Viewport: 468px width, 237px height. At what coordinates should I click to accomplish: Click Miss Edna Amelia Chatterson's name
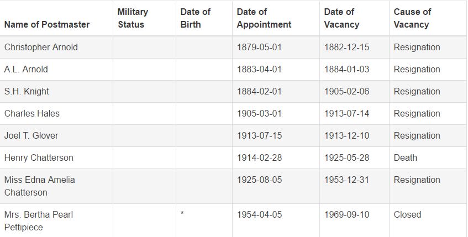point(40,186)
